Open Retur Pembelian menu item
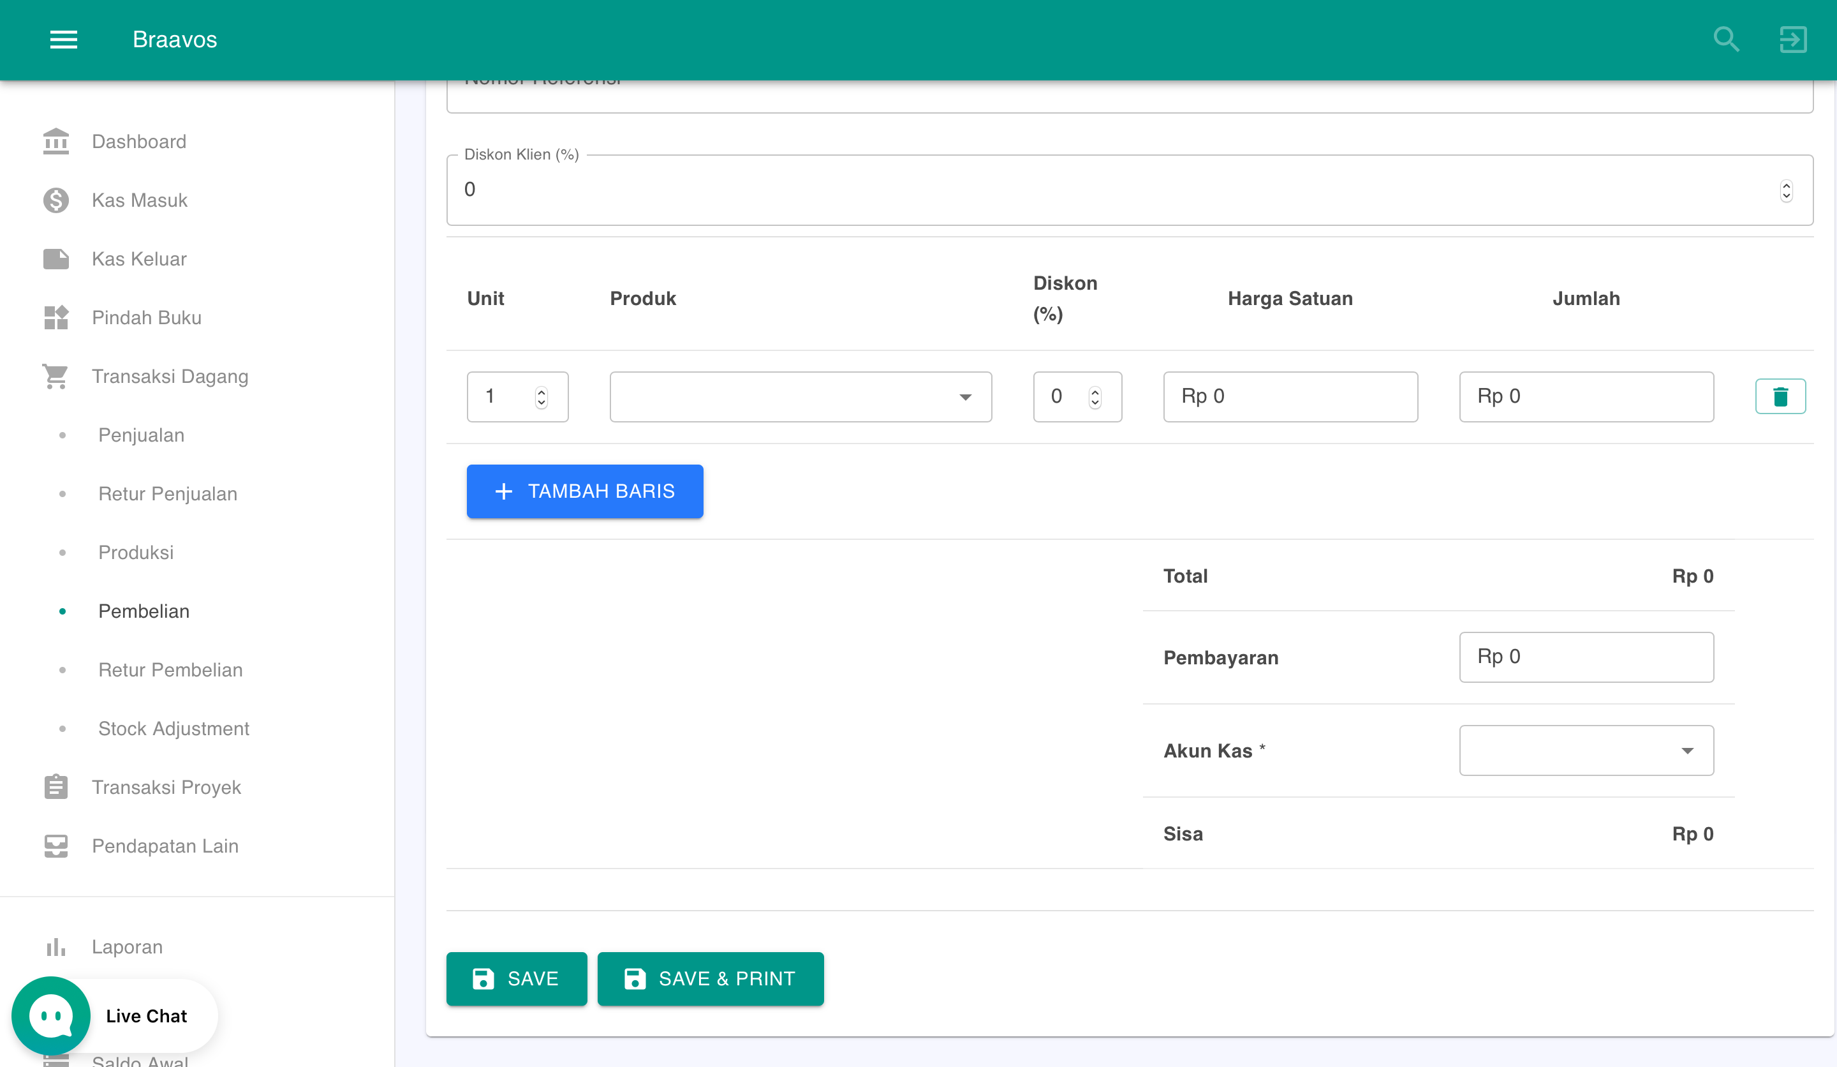1837x1067 pixels. tap(170, 669)
